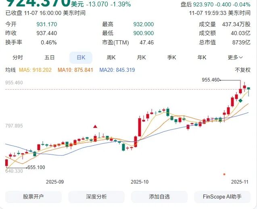The width and height of the screenshot is (257, 209).
Task: Click the 955.460 high price annotation
Action: (x=211, y=80)
